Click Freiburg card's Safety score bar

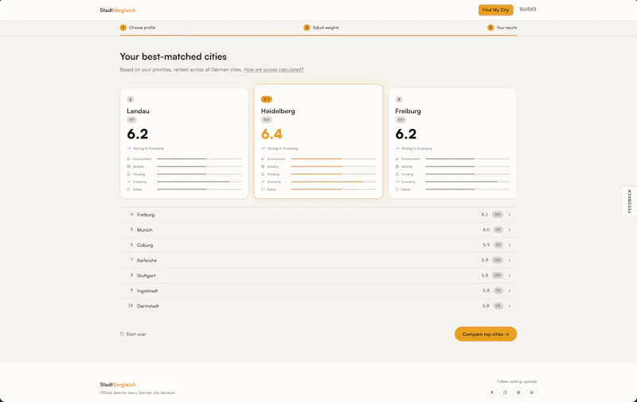(x=467, y=189)
